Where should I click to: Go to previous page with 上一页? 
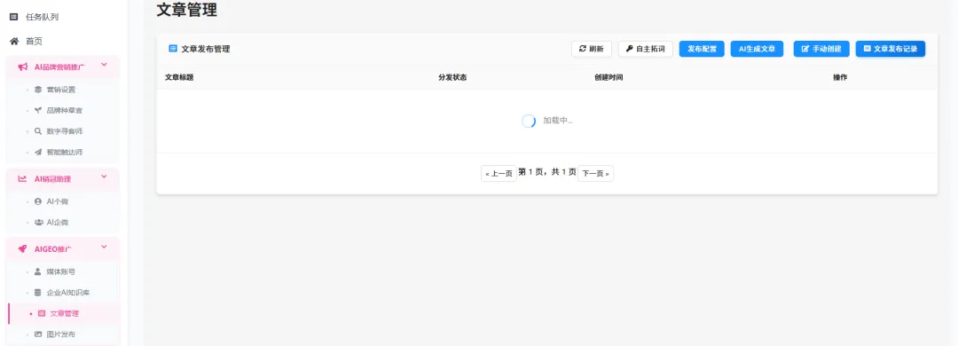coord(499,174)
